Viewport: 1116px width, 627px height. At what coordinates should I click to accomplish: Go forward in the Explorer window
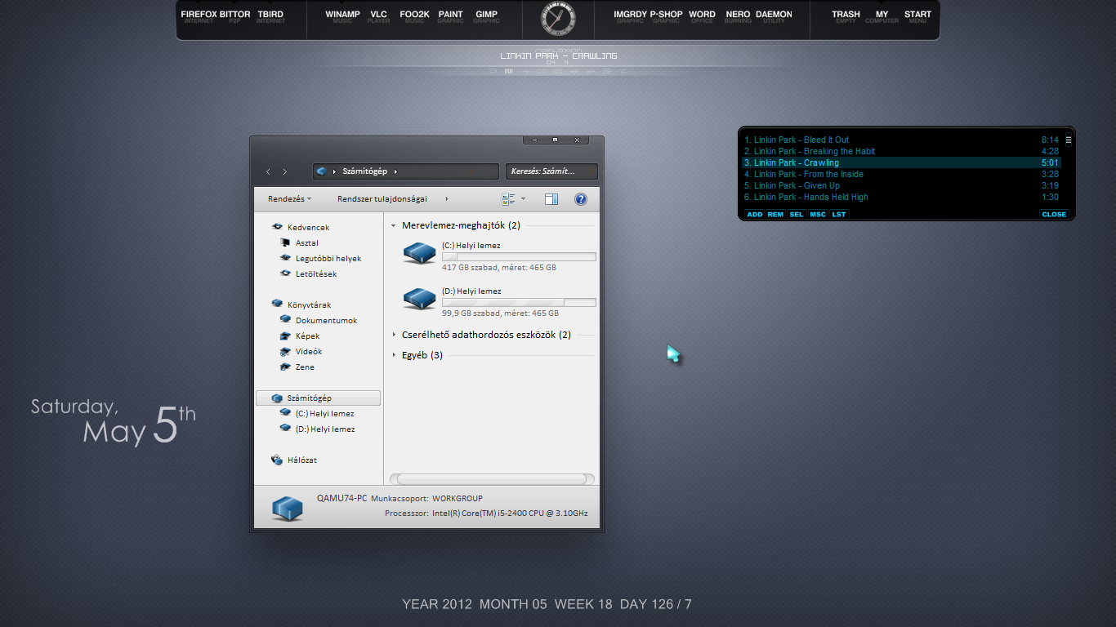(284, 171)
